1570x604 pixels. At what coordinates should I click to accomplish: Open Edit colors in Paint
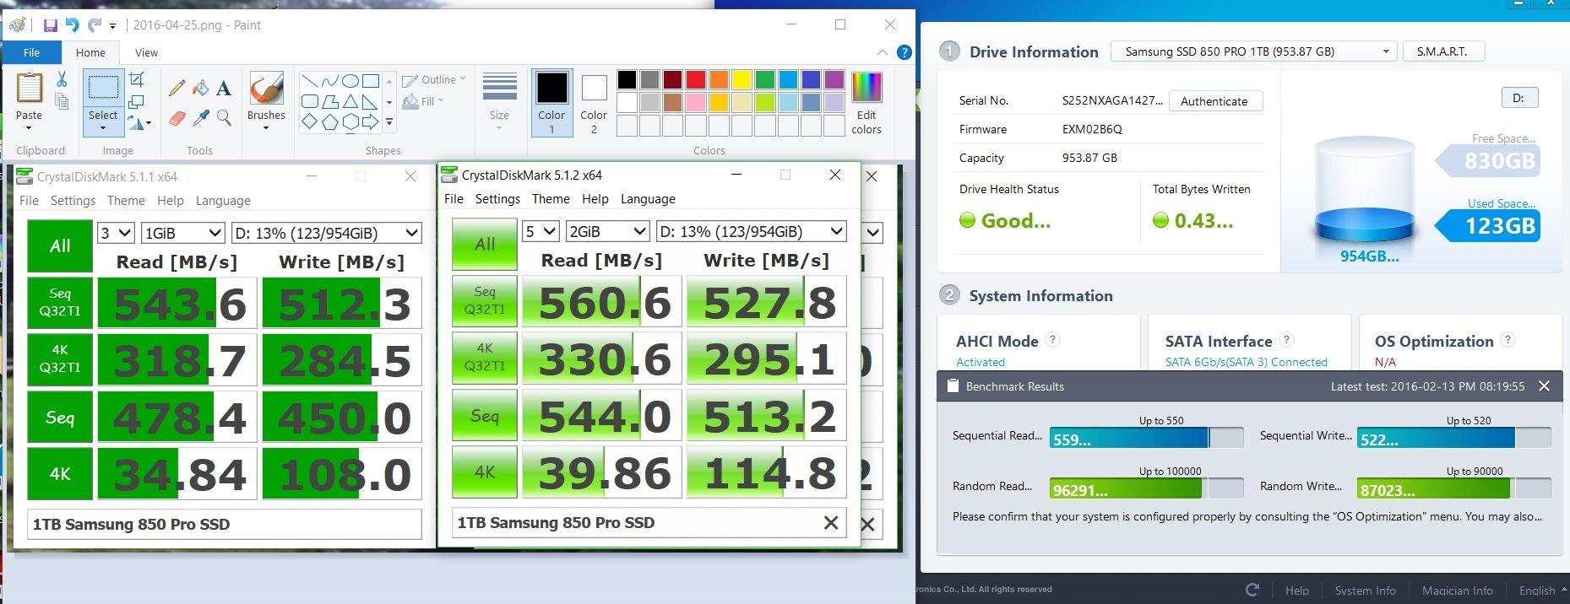[x=866, y=103]
